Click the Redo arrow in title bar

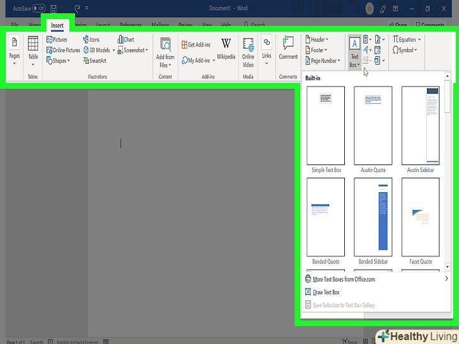tap(78, 8)
